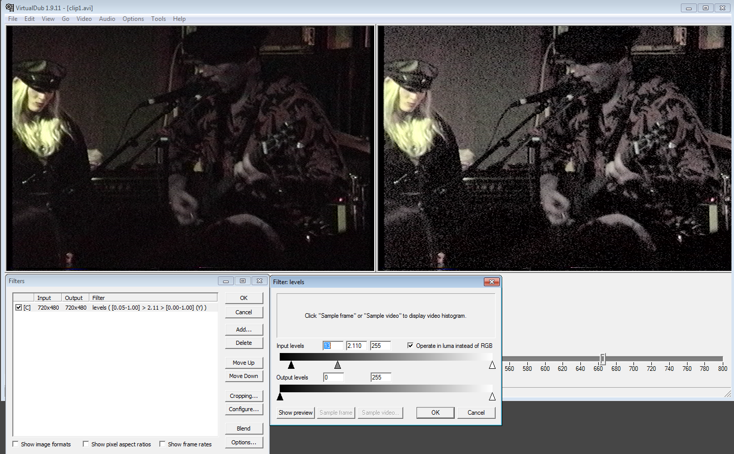Image resolution: width=734 pixels, height=454 pixels.
Task: Click the output black level slider triangle
Action: [280, 396]
